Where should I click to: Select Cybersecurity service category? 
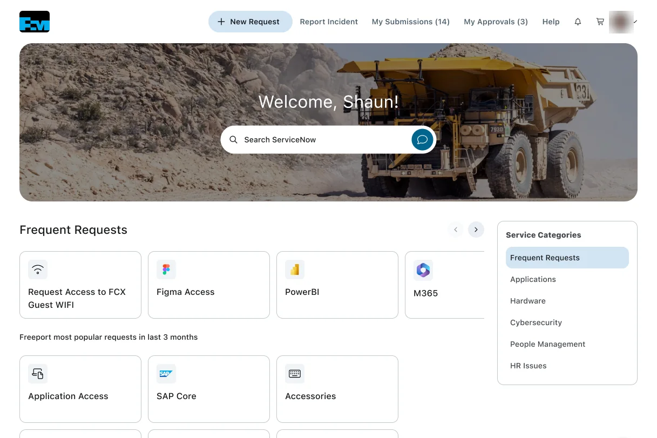click(567, 322)
